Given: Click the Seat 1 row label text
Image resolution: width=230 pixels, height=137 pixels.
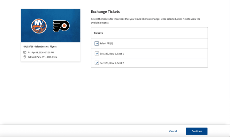Looking at the screenshot, I should [112, 54].
